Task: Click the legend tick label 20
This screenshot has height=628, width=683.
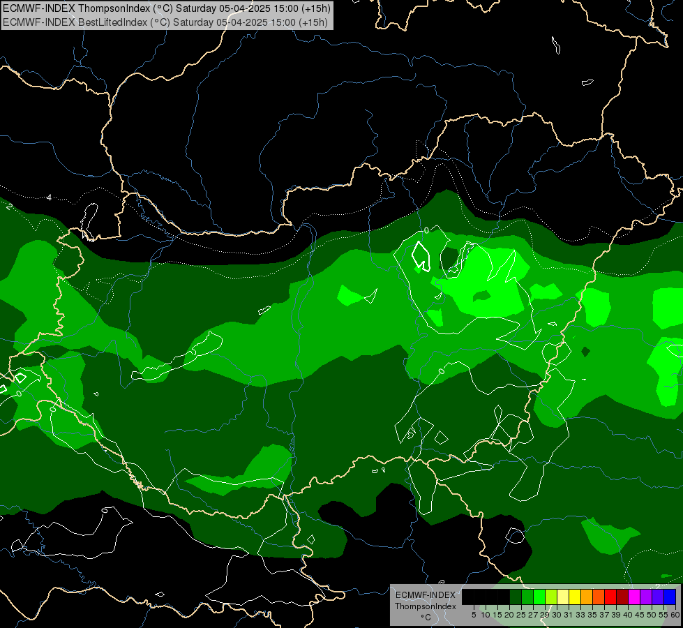Action: coord(510,615)
